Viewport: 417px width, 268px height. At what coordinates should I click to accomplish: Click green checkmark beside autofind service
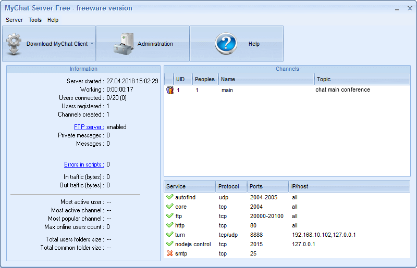click(169, 198)
